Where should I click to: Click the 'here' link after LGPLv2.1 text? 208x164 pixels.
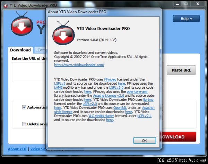tap(110, 120)
